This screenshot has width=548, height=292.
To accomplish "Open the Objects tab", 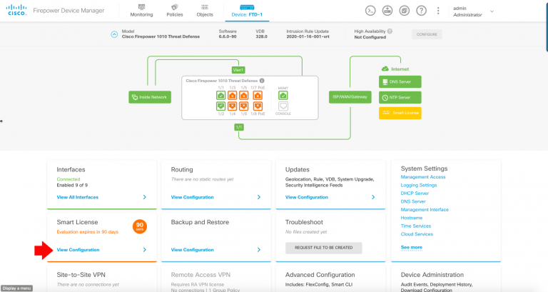I will click(205, 11).
